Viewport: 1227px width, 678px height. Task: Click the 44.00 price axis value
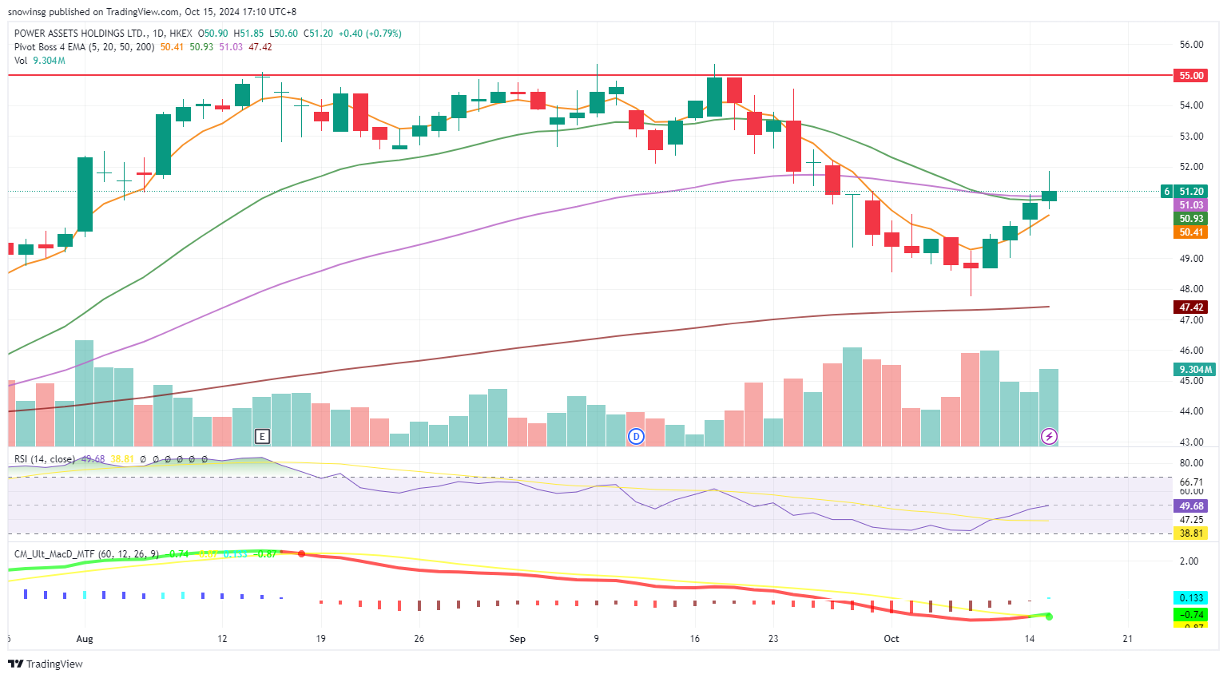1191,411
